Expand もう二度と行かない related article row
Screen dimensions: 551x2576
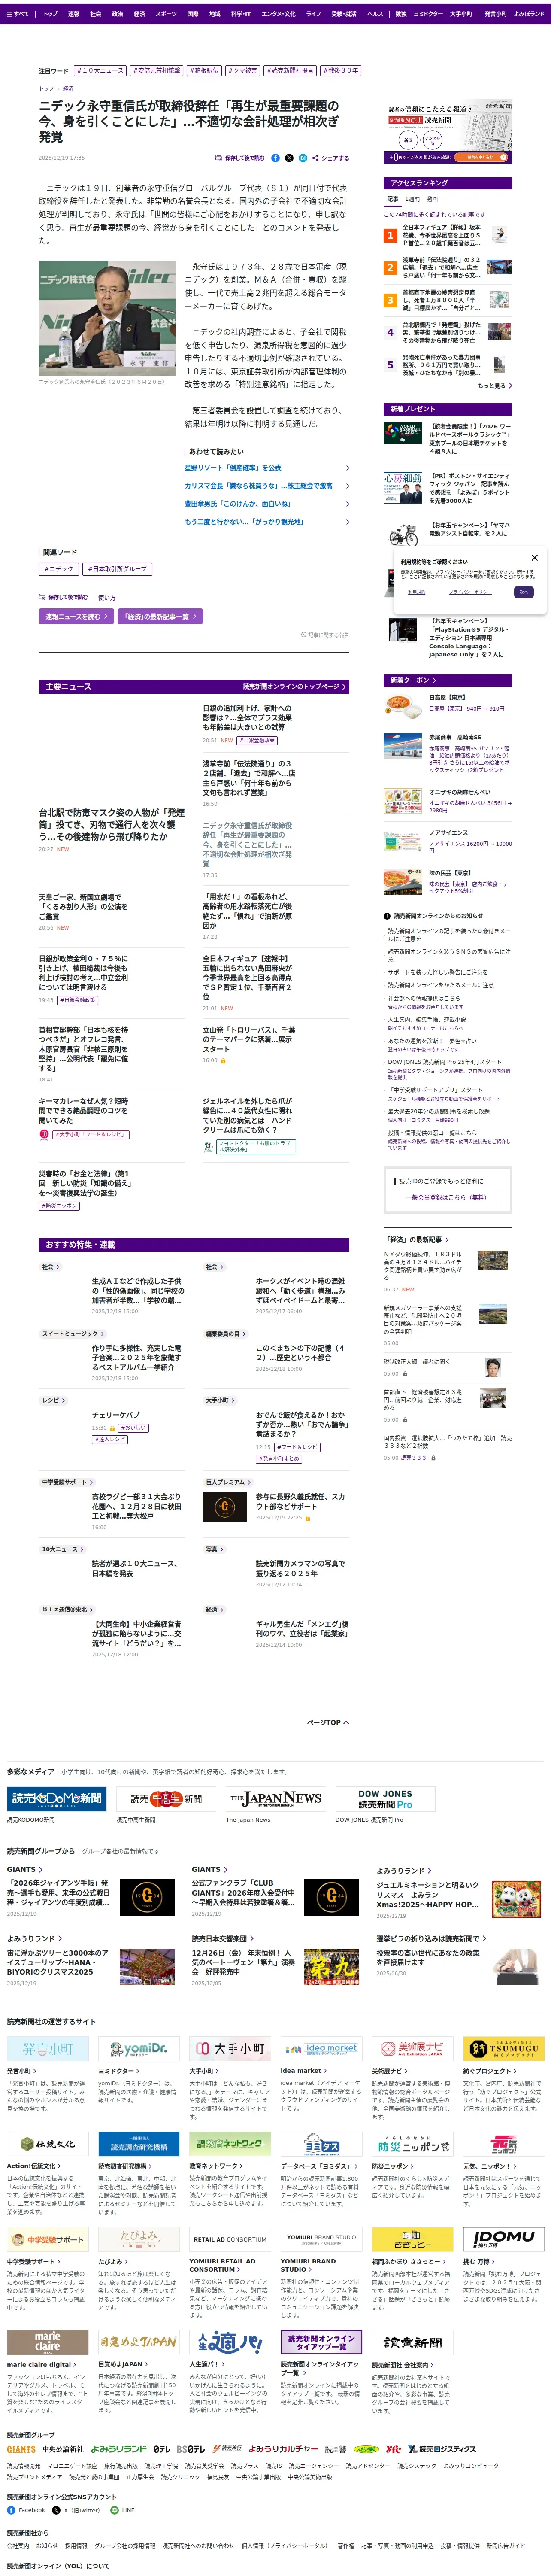point(266,522)
